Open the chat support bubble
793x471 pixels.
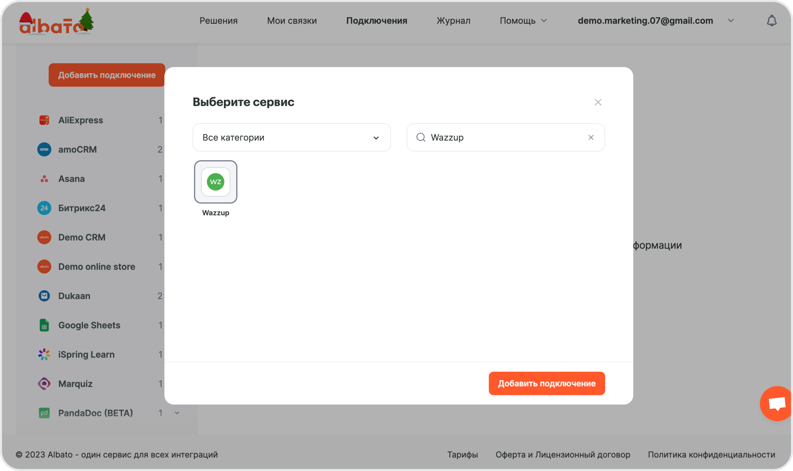click(x=776, y=403)
